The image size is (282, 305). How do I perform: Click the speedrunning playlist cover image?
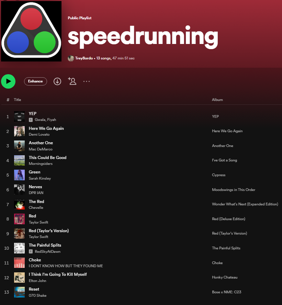click(31, 31)
